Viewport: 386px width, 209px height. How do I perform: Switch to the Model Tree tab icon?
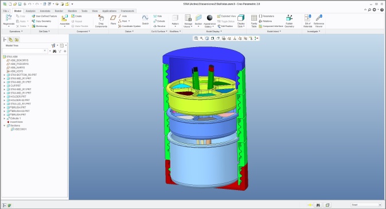click(x=5, y=40)
